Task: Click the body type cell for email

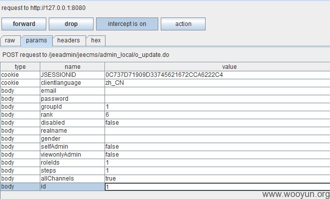Action: tap(20, 91)
